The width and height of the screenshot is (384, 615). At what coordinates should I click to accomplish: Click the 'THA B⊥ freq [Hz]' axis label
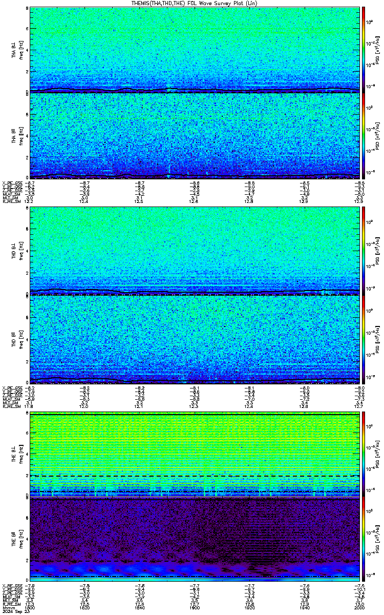coord(17,50)
